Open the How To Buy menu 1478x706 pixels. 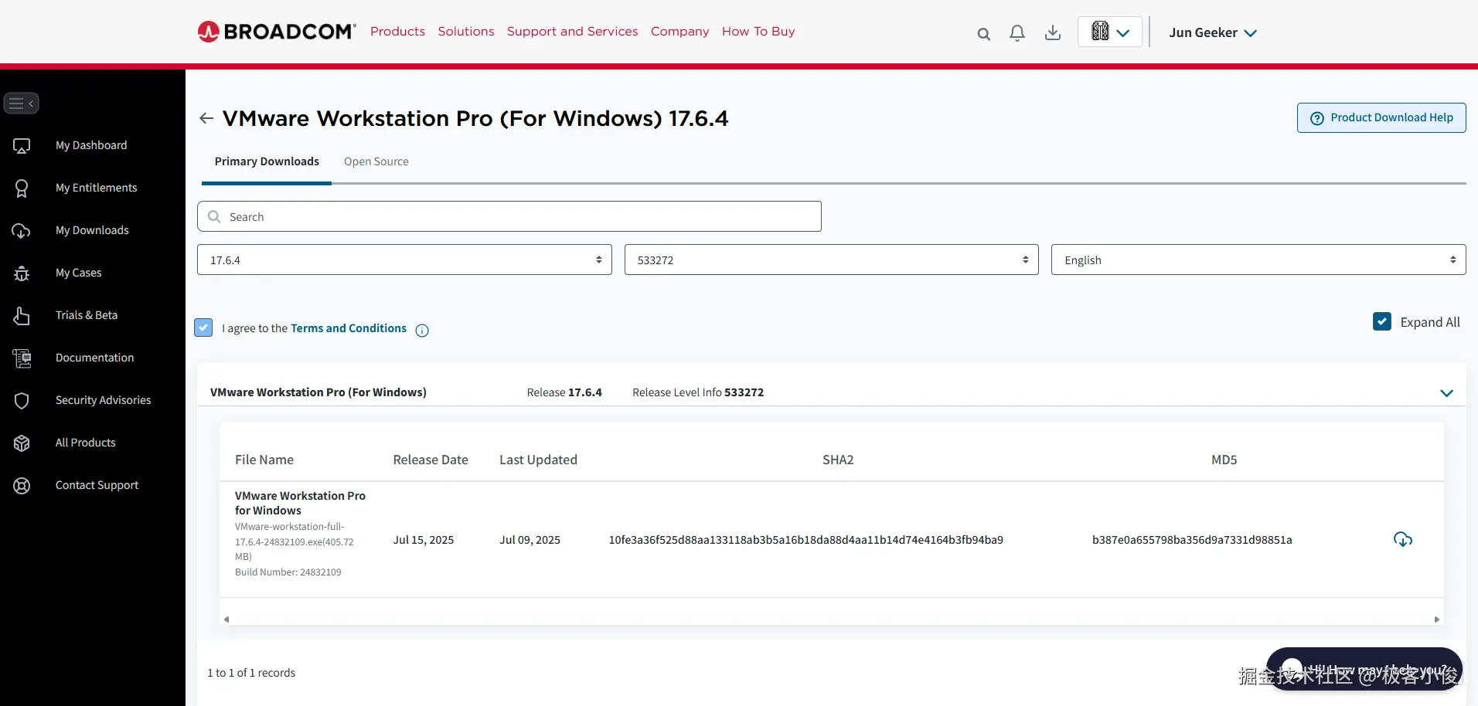pyautogui.click(x=758, y=32)
